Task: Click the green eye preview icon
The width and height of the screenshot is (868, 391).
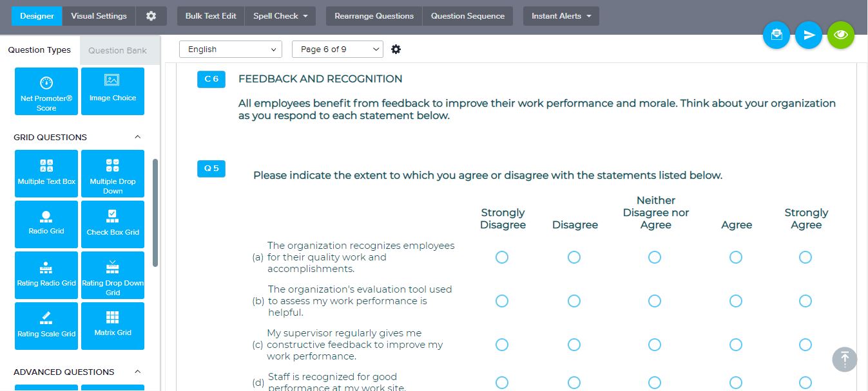Action: tap(841, 35)
